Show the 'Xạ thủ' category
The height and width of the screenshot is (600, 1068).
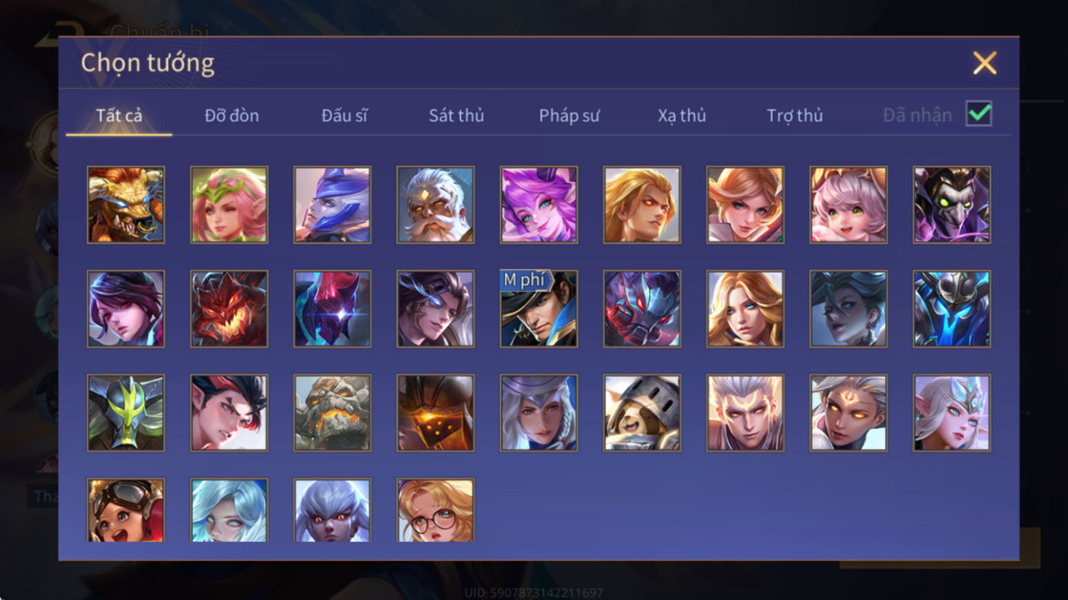[x=682, y=115]
